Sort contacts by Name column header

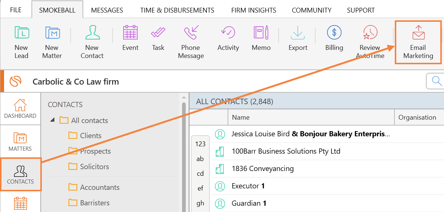coord(311,117)
